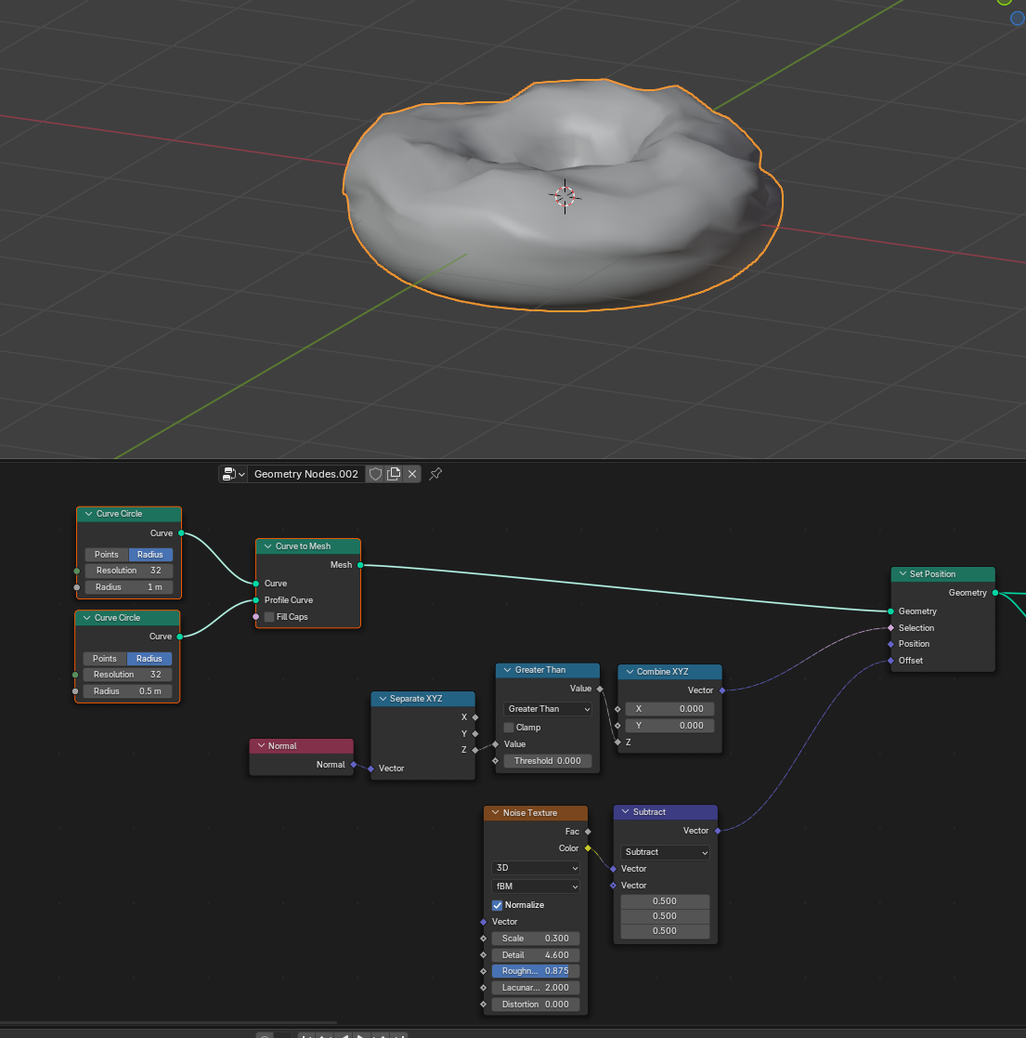
Task: Click the Profile Curve input socket
Action: click(256, 600)
